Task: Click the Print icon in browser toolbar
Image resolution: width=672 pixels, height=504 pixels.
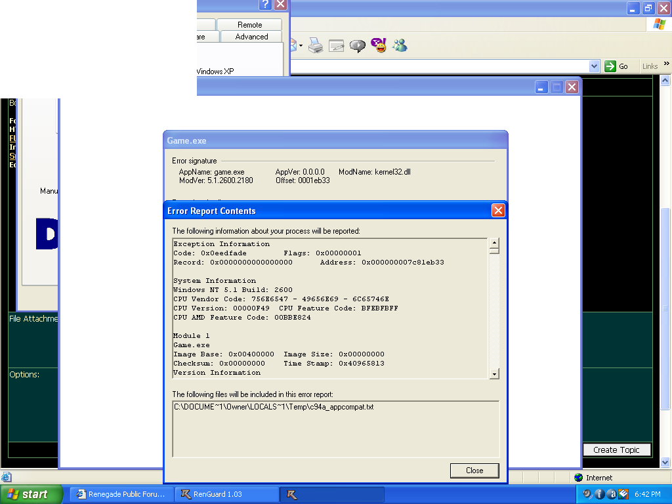Action: pyautogui.click(x=315, y=45)
